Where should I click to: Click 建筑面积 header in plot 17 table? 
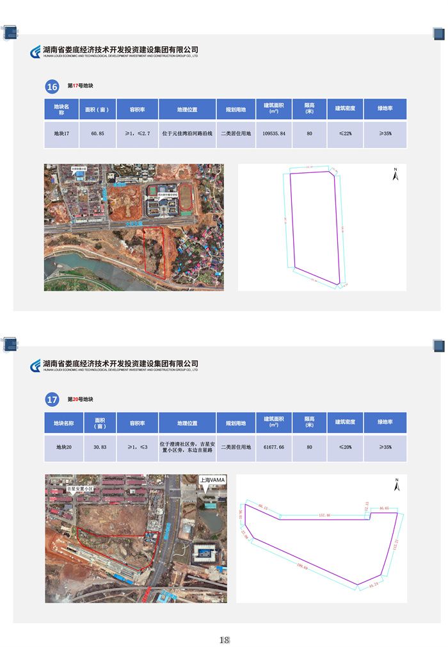274,108
